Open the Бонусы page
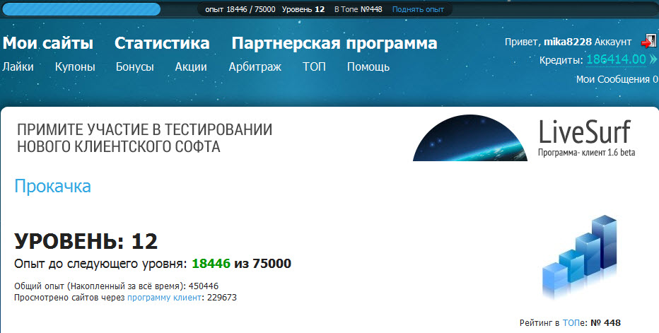 (x=135, y=67)
